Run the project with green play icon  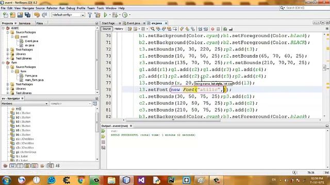click(105, 15)
